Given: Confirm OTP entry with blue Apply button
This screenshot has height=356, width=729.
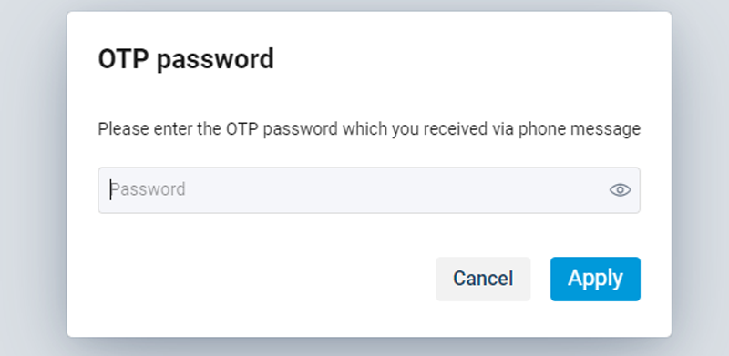Looking at the screenshot, I should [595, 279].
